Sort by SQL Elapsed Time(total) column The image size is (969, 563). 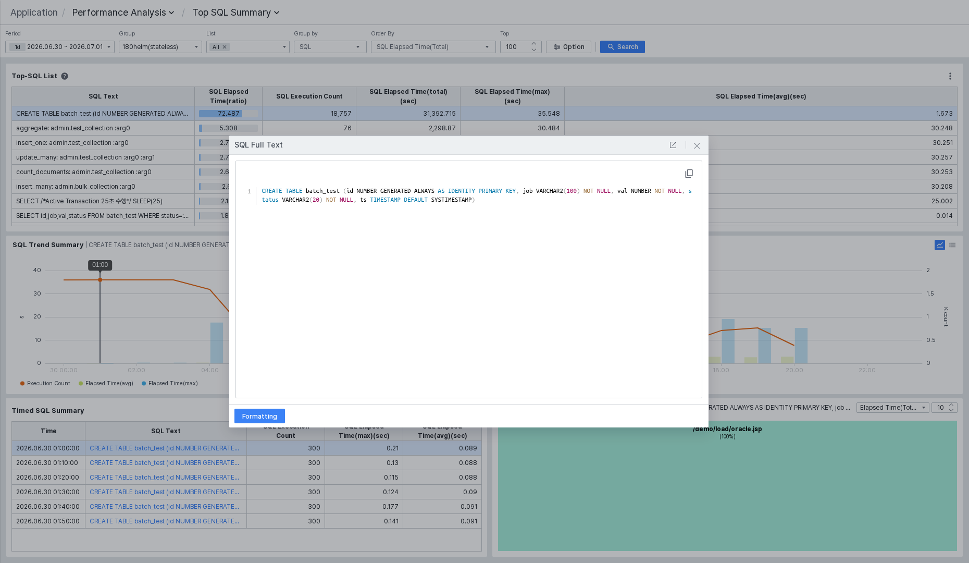(408, 96)
